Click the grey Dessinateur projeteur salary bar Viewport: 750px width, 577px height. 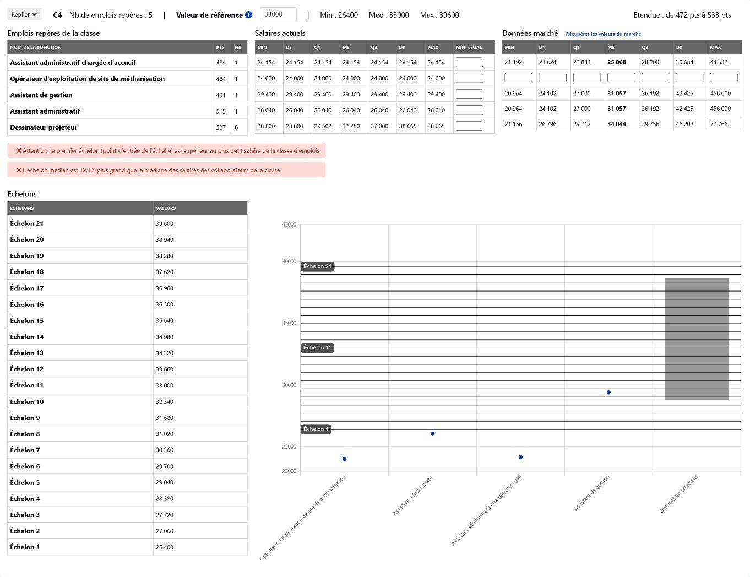(697, 339)
